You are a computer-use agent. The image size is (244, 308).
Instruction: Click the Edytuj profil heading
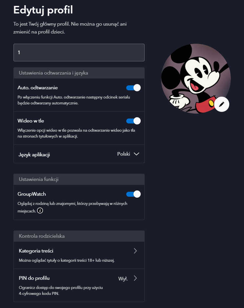coord(43,10)
